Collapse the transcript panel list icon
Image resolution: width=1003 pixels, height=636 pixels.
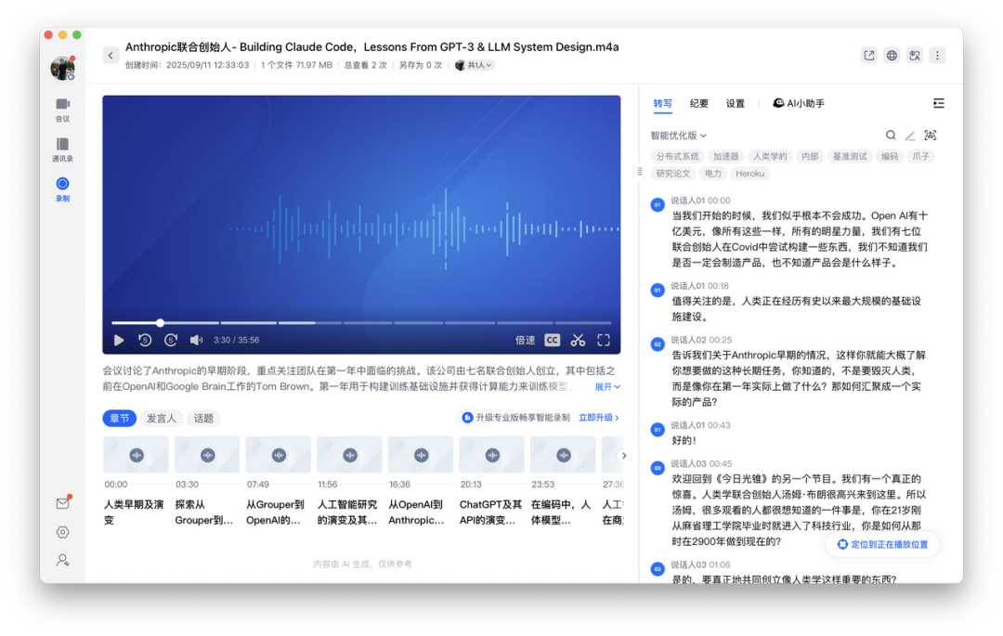coord(938,104)
